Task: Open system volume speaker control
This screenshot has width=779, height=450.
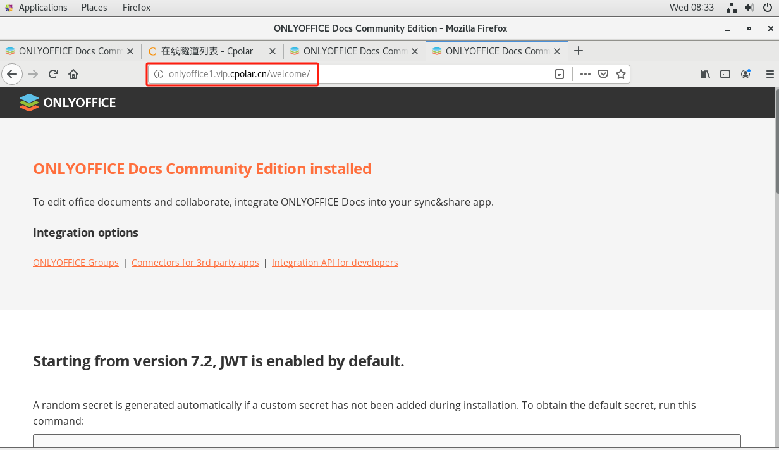Action: (x=749, y=8)
